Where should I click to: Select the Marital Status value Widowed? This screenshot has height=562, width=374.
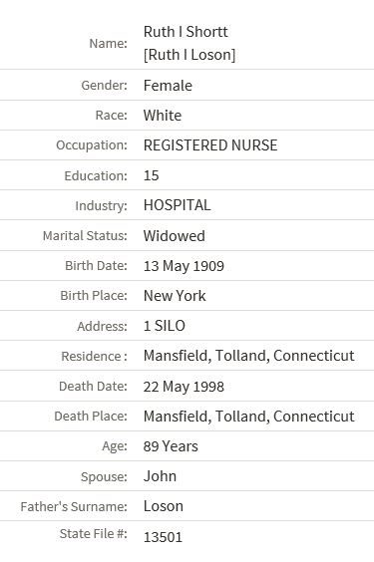(x=175, y=236)
